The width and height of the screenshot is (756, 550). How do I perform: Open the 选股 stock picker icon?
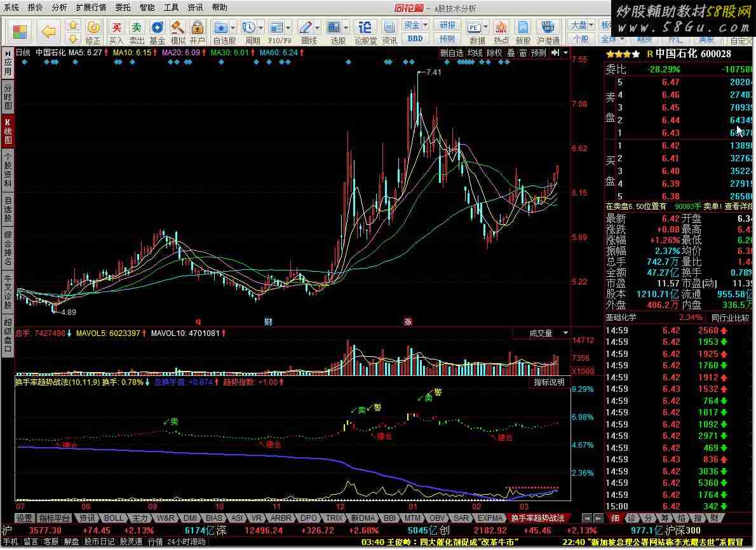click(335, 32)
